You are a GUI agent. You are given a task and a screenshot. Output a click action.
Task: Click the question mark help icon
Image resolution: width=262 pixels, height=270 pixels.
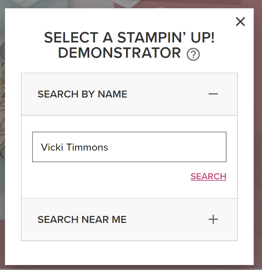193,54
